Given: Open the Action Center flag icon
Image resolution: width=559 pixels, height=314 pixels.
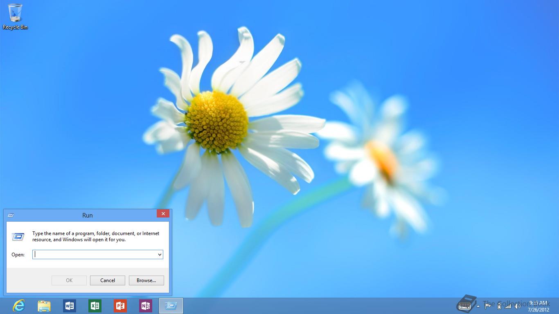Looking at the screenshot, I should (488, 306).
